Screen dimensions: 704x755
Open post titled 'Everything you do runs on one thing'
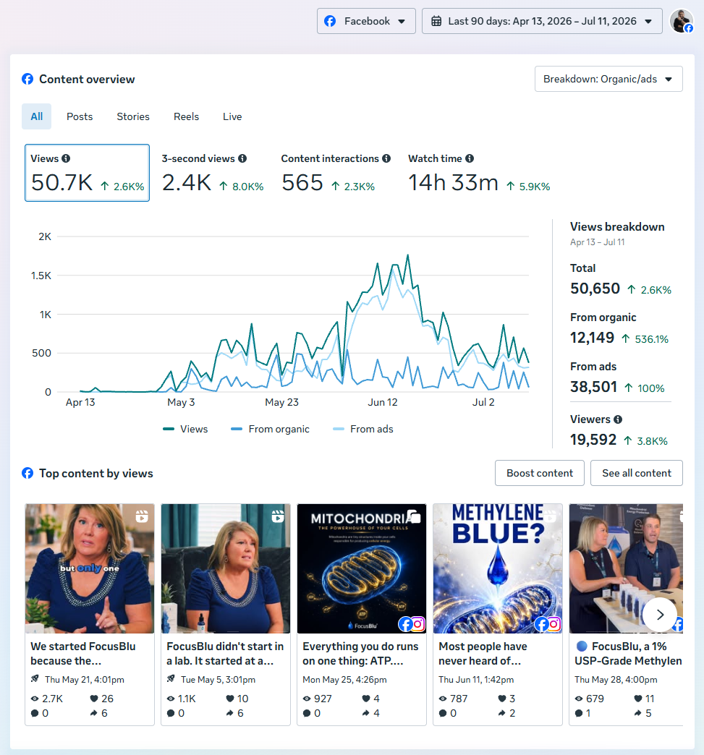click(x=360, y=654)
